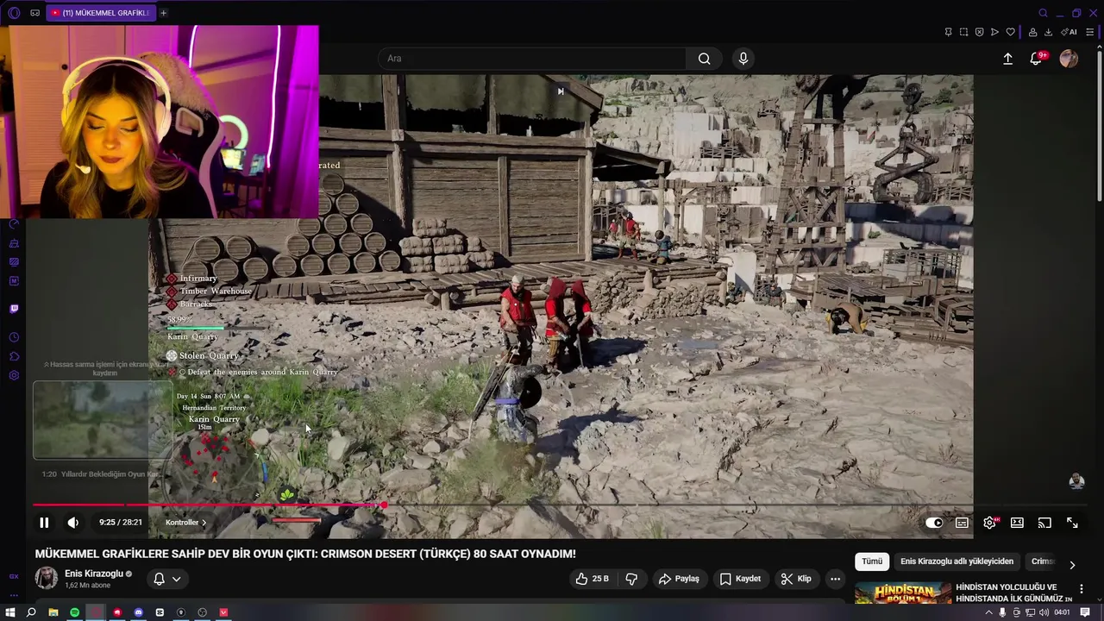Expand the system tray hidden icons arrow
The width and height of the screenshot is (1104, 621).
[x=989, y=612]
